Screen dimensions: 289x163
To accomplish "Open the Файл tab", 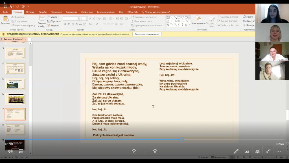I will [x=5, y=12].
